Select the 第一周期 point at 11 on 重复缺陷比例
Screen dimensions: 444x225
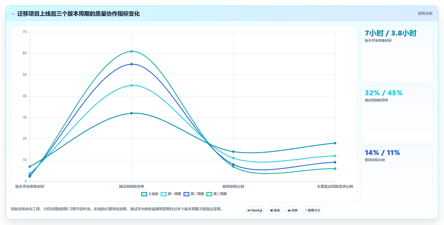(x=233, y=158)
